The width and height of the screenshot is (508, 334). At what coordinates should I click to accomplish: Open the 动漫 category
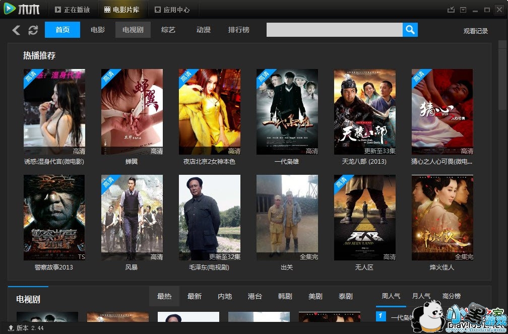pos(204,30)
